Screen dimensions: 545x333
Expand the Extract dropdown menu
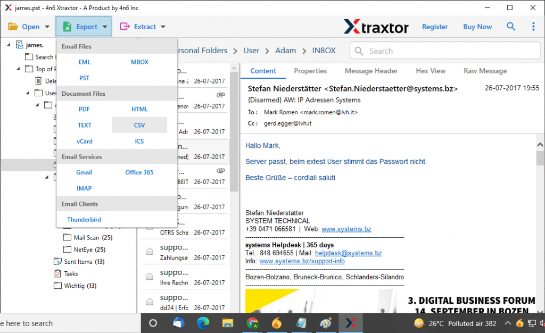coord(162,26)
